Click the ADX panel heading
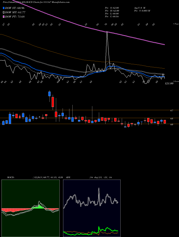179x237 pixels. click(68, 177)
